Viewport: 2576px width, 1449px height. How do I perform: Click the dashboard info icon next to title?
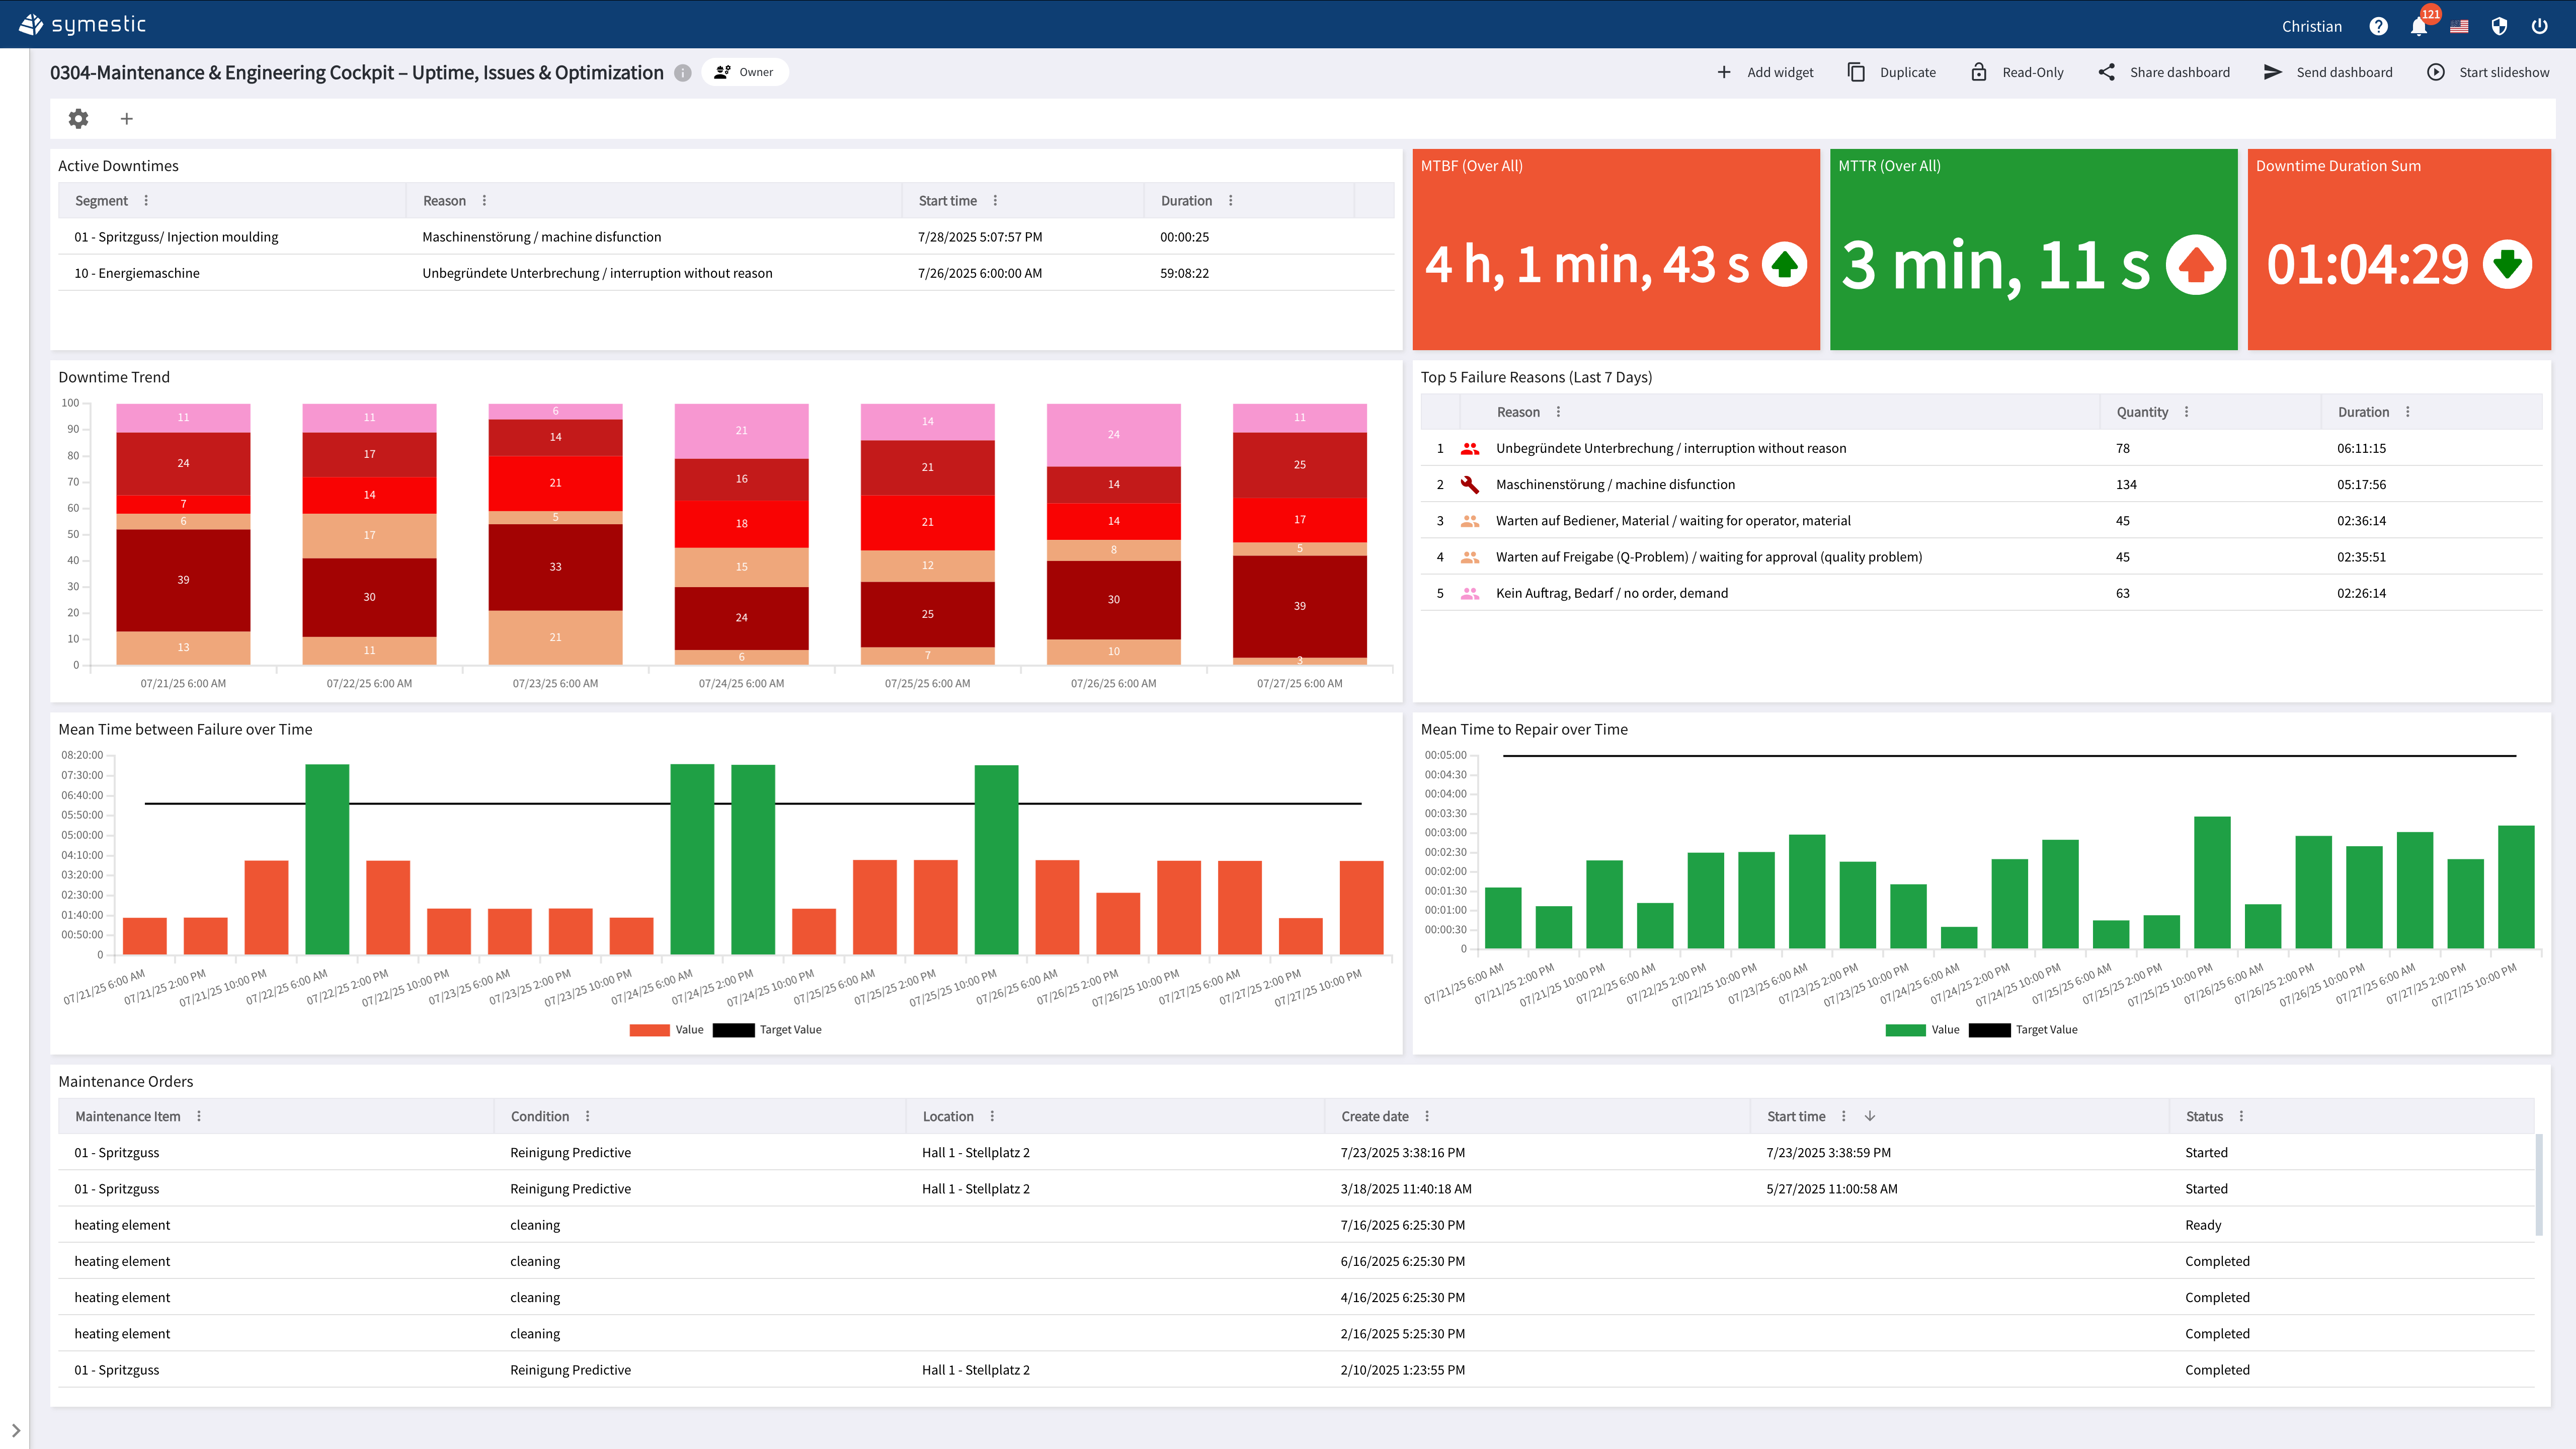pyautogui.click(x=683, y=73)
